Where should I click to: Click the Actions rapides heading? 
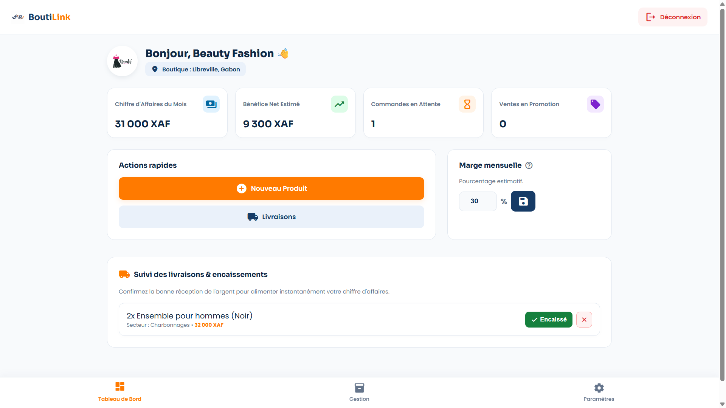click(148, 165)
